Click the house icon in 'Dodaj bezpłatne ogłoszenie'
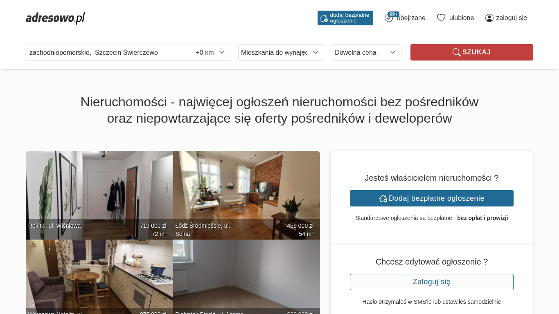Screen dimensions: 559x314 pyautogui.click(x=383, y=198)
